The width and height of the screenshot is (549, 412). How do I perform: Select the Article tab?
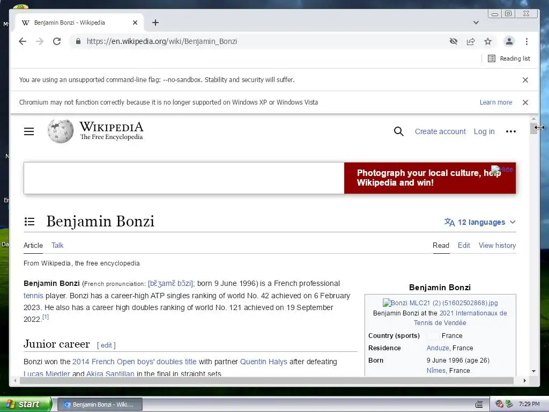(x=33, y=245)
